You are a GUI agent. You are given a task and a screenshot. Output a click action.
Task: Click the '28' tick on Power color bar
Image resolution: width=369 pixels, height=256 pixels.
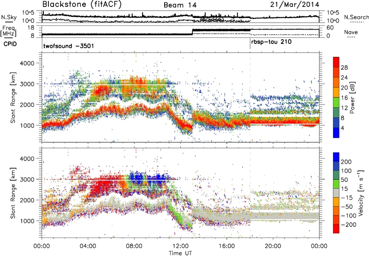(x=344, y=67)
